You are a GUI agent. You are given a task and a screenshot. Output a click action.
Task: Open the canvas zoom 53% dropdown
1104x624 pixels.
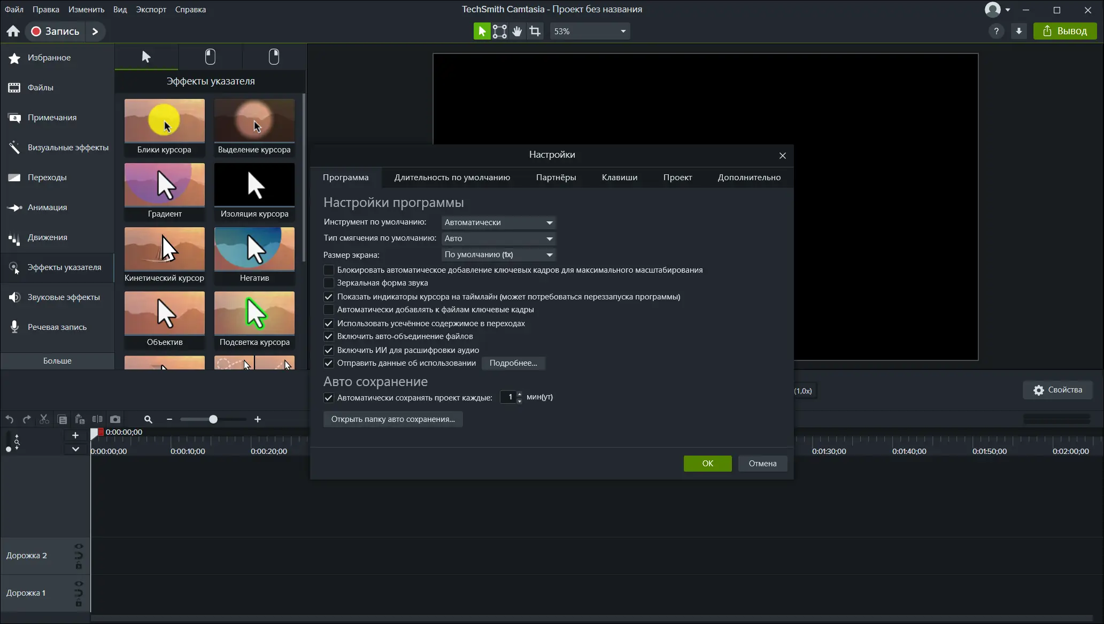coord(590,32)
